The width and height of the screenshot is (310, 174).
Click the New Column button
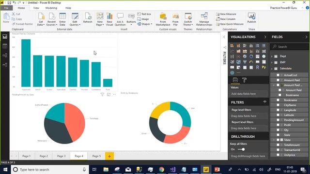pyautogui.click(x=226, y=19)
